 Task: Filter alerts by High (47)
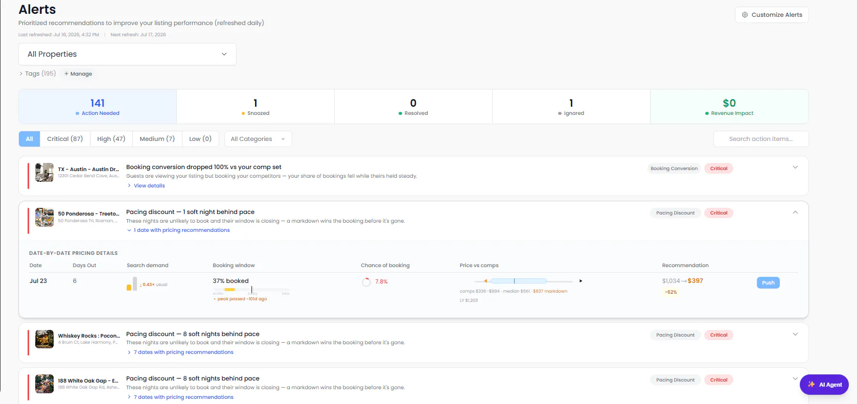click(111, 139)
